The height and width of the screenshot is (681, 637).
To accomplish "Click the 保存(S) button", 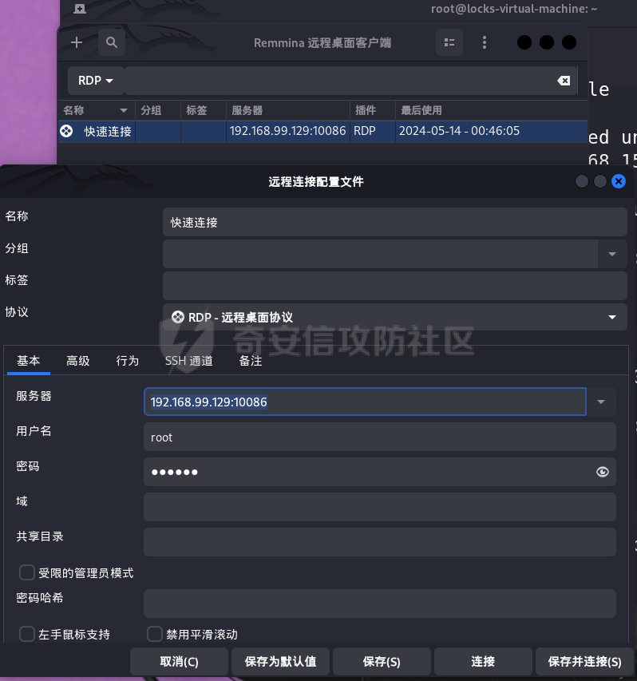I will coord(382,662).
